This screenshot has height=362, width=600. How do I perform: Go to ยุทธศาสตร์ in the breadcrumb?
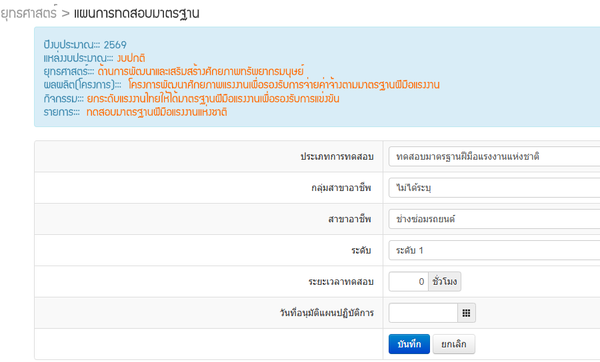tap(29, 13)
